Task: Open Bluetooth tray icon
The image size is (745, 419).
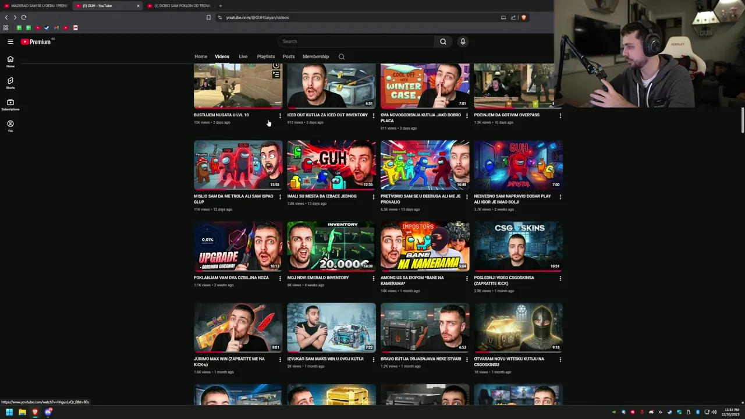Action: (x=698, y=412)
